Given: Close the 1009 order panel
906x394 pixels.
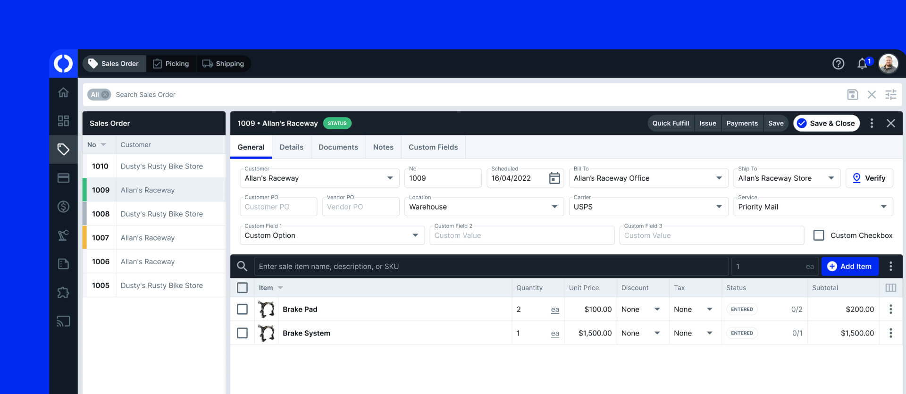Looking at the screenshot, I should coord(891,123).
